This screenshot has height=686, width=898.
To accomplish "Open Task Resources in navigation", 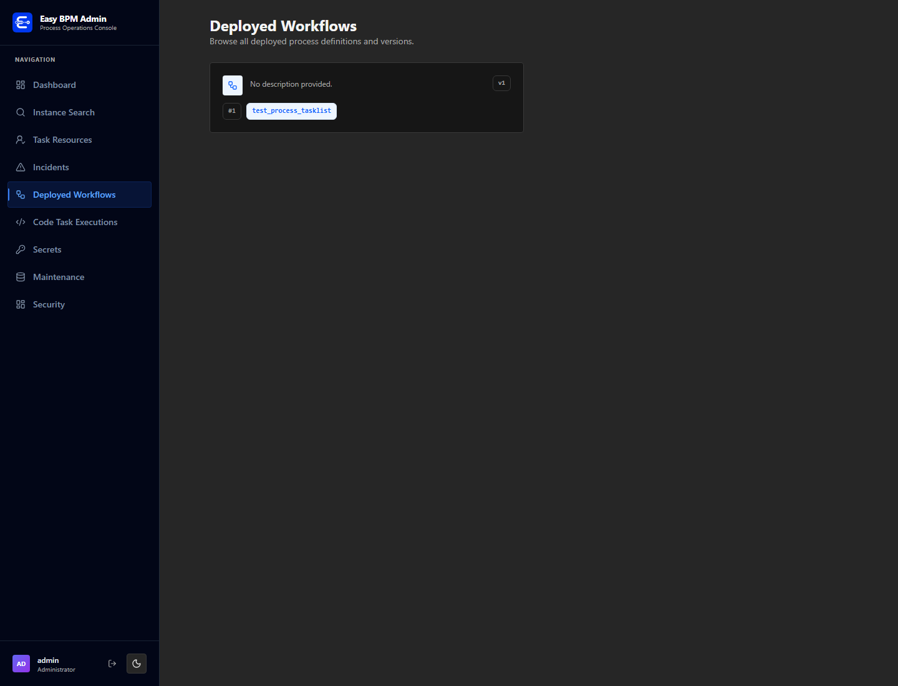I will coord(79,140).
